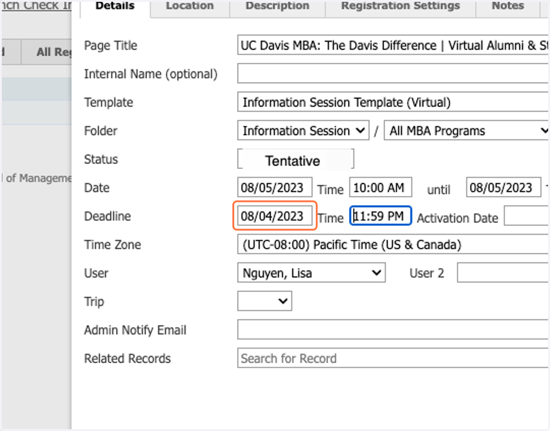Click the Internal Name (optional) field
Viewport: 550px width, 431px height.
click(x=393, y=74)
